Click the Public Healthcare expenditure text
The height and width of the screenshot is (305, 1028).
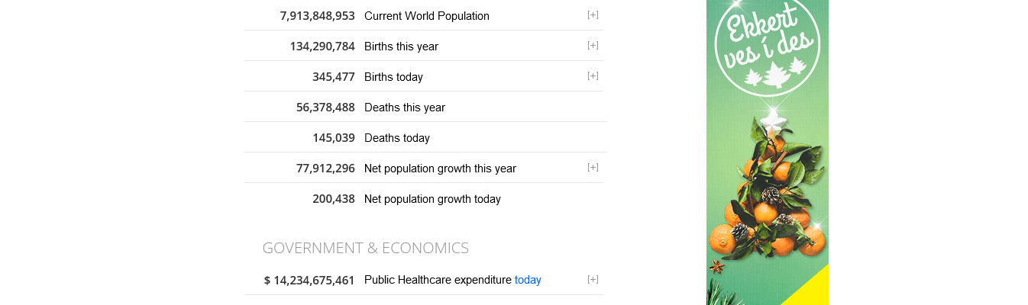pyautogui.click(x=438, y=280)
